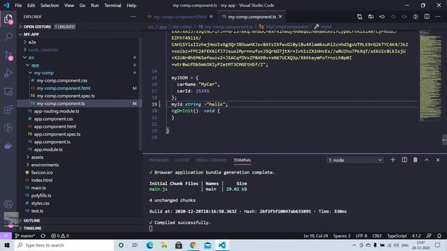Screen dimensions: 447x251
Task: Open the Remote Explorer view
Action: [8, 91]
